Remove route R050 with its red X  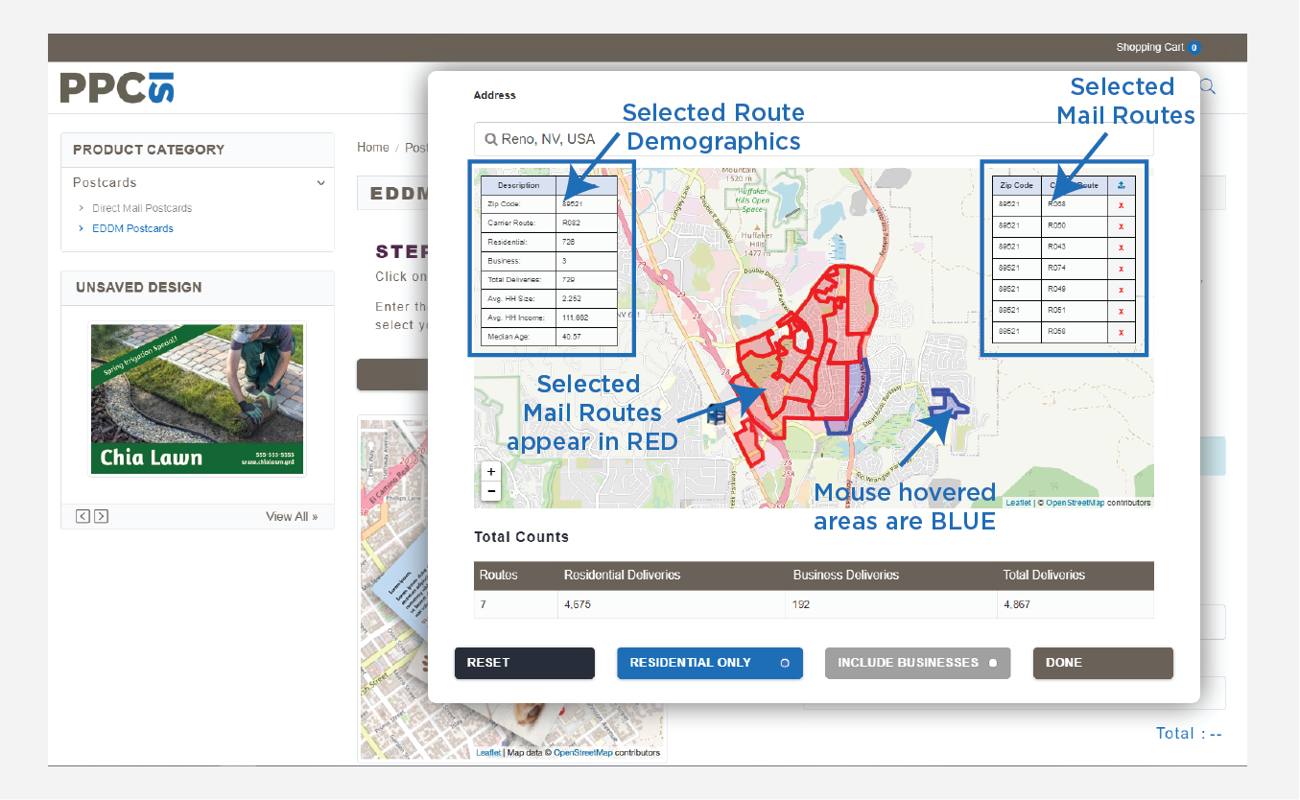(x=1121, y=226)
